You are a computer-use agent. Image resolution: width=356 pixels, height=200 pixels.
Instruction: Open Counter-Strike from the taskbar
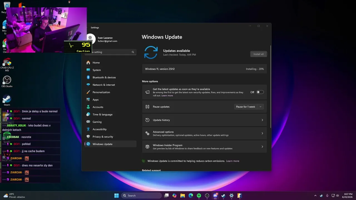(x=239, y=196)
